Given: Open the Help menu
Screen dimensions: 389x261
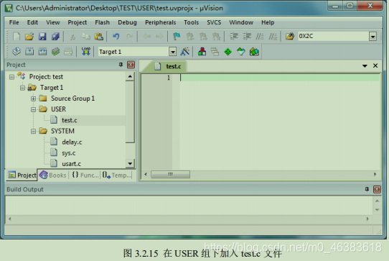Looking at the screenshot, I should coord(268,22).
